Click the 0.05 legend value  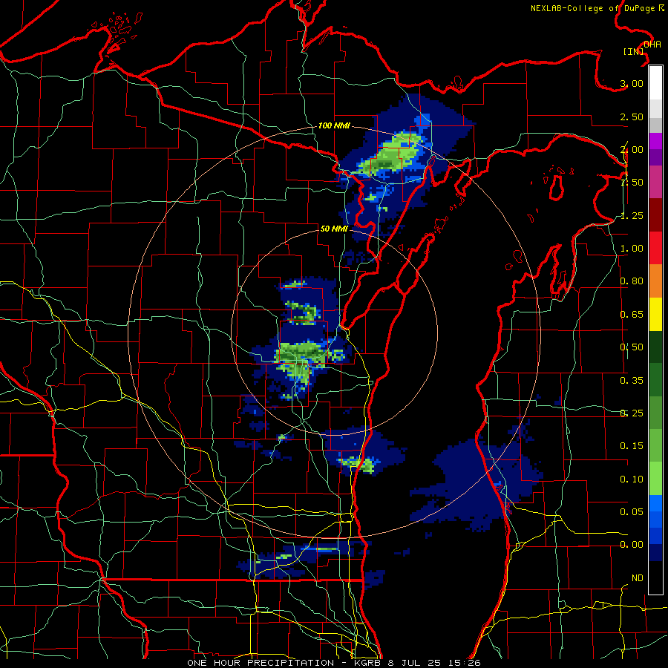tap(632, 512)
